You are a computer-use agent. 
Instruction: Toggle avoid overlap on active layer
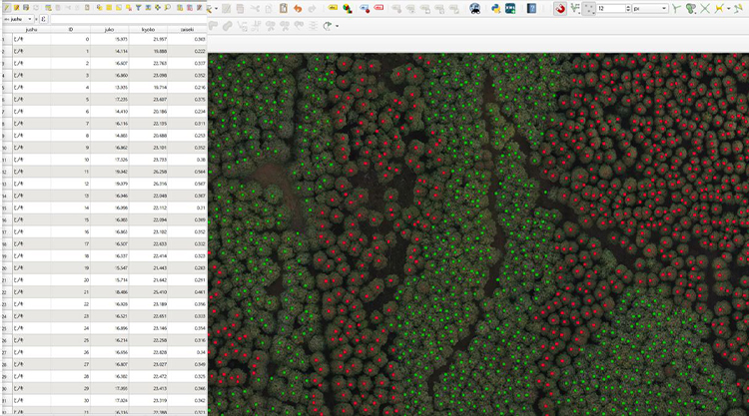690,8
